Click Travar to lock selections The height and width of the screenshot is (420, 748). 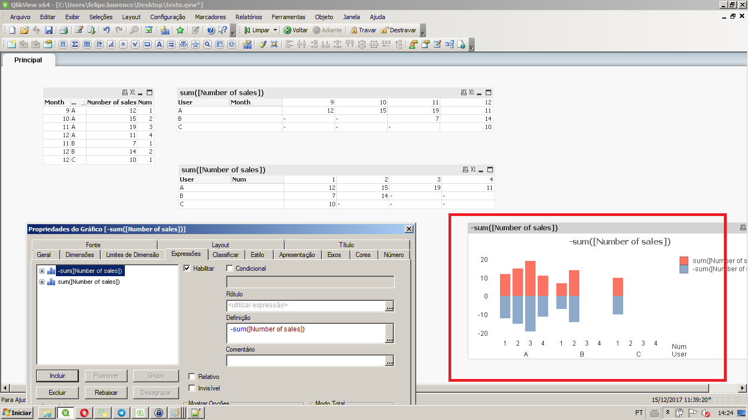[x=364, y=30]
